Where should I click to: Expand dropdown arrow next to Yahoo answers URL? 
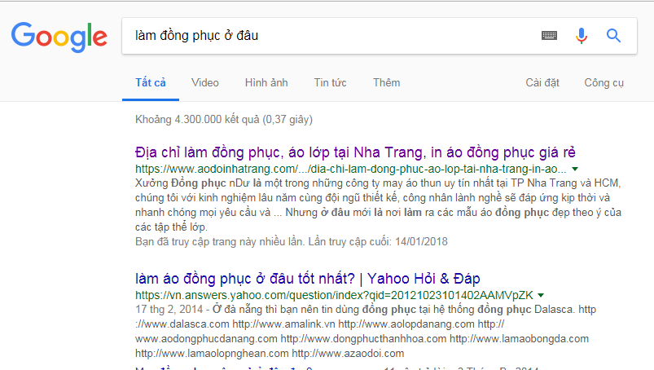point(541,295)
